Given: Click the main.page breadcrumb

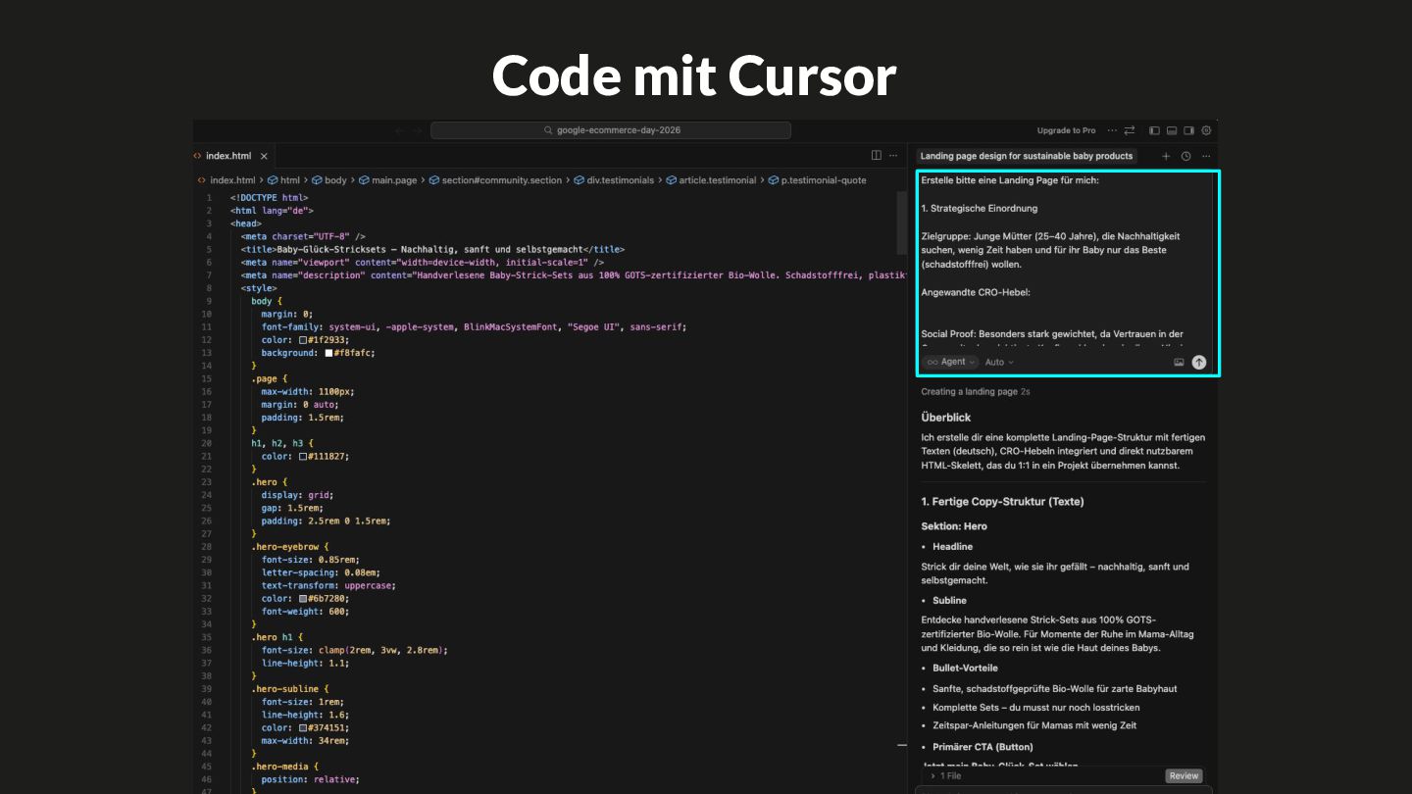Looking at the screenshot, I should [x=387, y=180].
